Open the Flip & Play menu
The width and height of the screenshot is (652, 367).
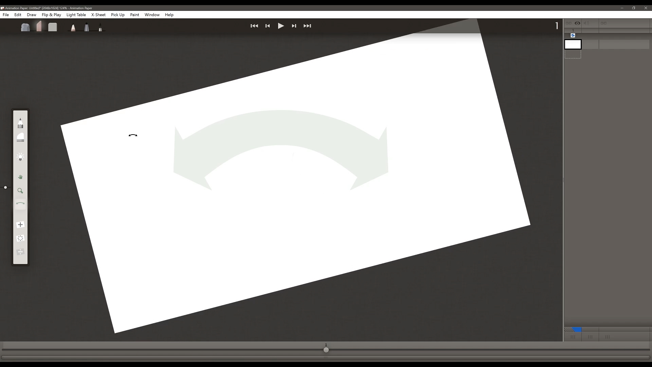click(x=51, y=15)
